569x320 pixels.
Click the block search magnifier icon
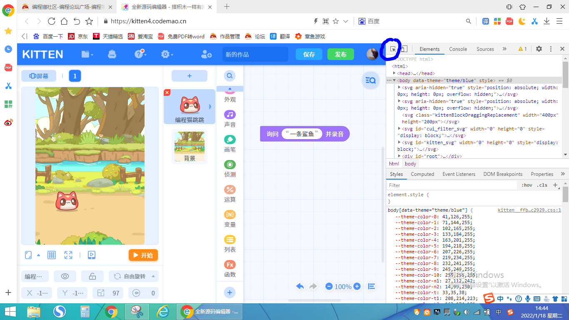pos(230,76)
